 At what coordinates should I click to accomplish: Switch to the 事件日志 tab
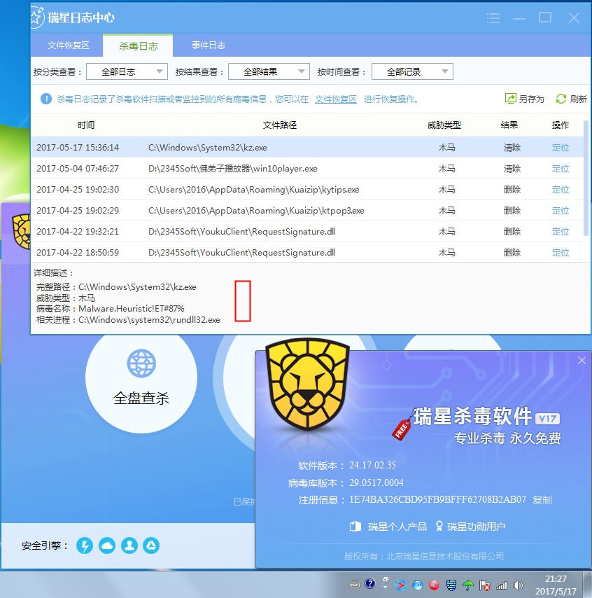click(x=208, y=46)
